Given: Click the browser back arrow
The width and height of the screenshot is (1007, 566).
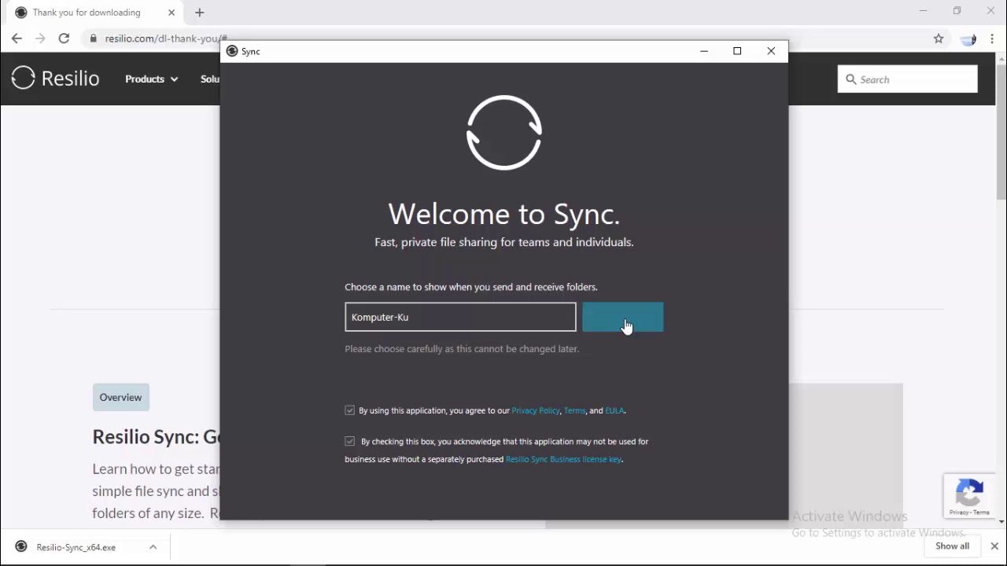Looking at the screenshot, I should [x=17, y=39].
